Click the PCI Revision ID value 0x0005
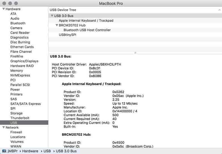Viewport: 222px width, 154px height. (95, 72)
